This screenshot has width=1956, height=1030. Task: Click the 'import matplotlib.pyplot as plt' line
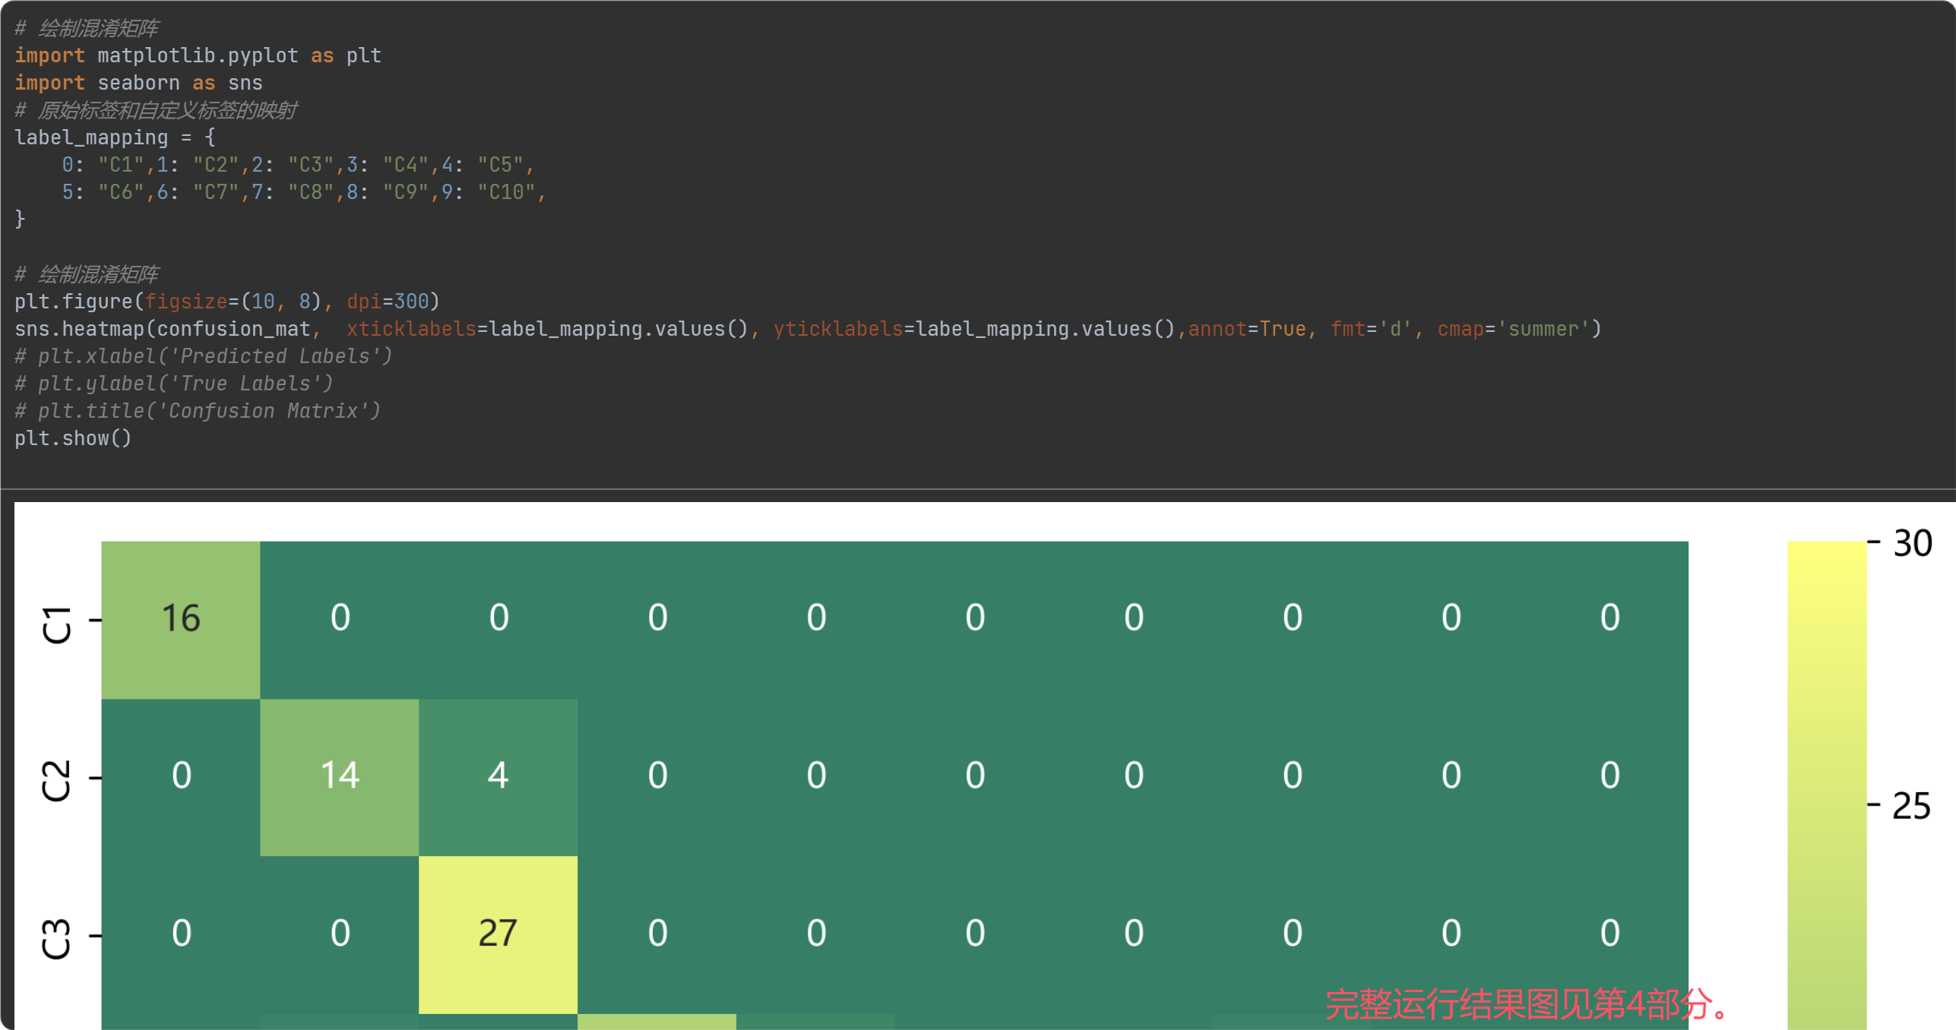click(x=198, y=55)
